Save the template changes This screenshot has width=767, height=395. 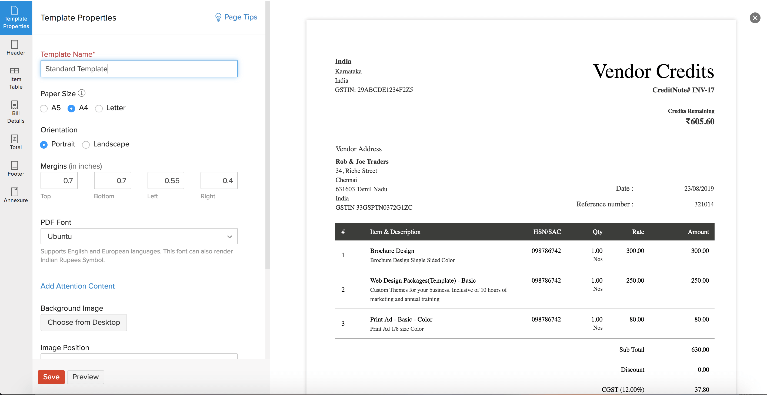[x=51, y=377]
